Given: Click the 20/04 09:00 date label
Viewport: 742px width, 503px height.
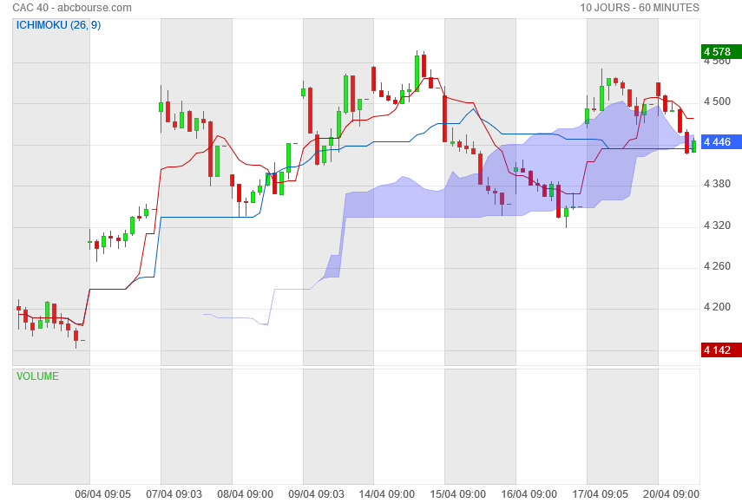Looking at the screenshot, I should tap(671, 494).
